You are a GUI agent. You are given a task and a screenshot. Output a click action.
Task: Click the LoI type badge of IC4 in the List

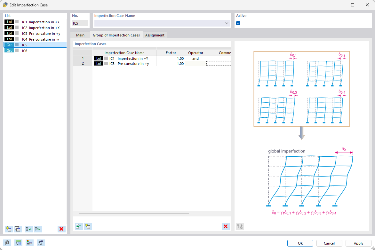tap(9, 39)
